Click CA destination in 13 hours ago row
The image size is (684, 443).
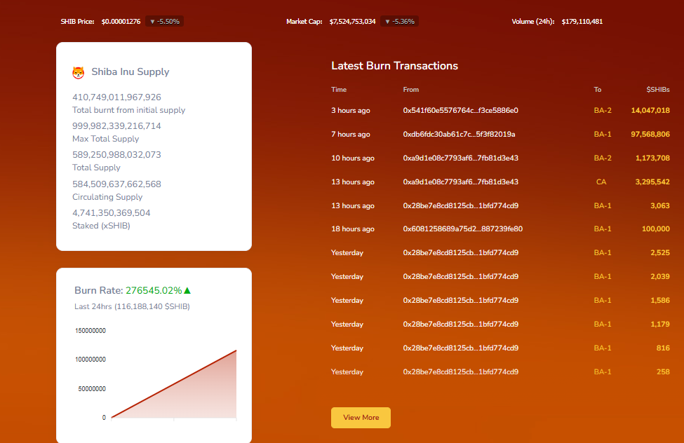(601, 182)
